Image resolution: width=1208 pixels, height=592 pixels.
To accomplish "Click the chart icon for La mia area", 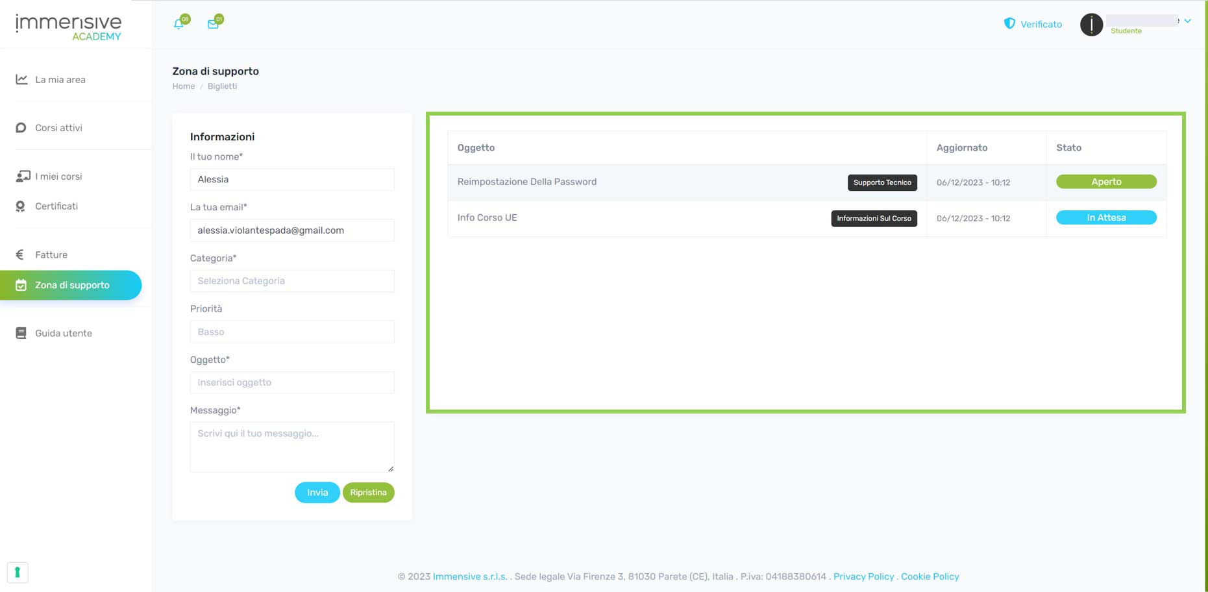I will [x=21, y=79].
